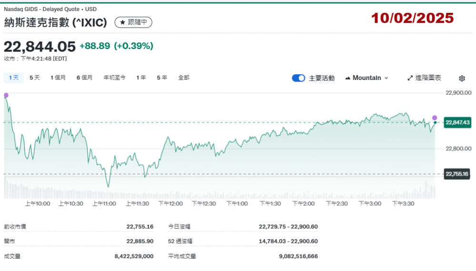Click the green dot ending the price line
The image size is (476, 271).
[x=435, y=123]
